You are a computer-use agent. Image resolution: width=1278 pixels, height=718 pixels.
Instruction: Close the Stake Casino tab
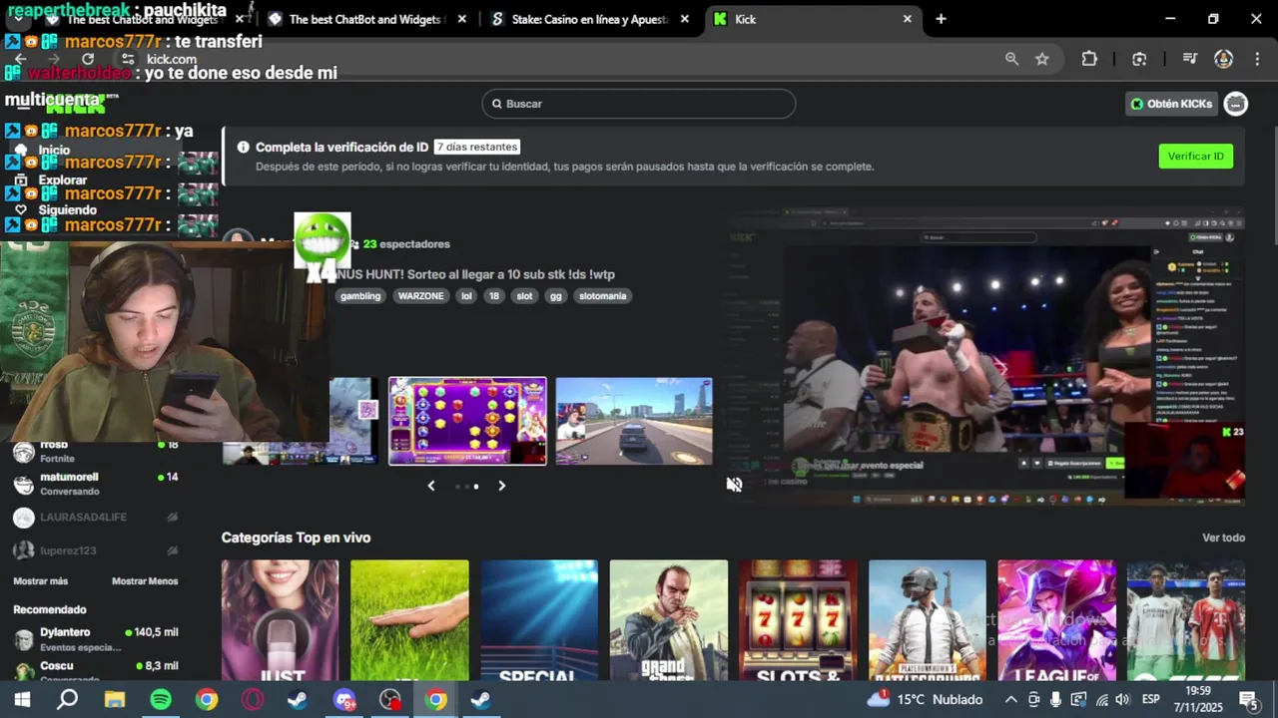(x=684, y=19)
